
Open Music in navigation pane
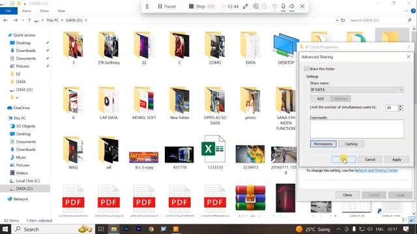(21, 157)
